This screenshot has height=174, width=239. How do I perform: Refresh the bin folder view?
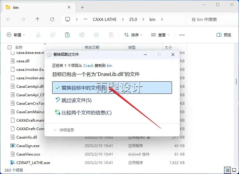click(x=52, y=19)
